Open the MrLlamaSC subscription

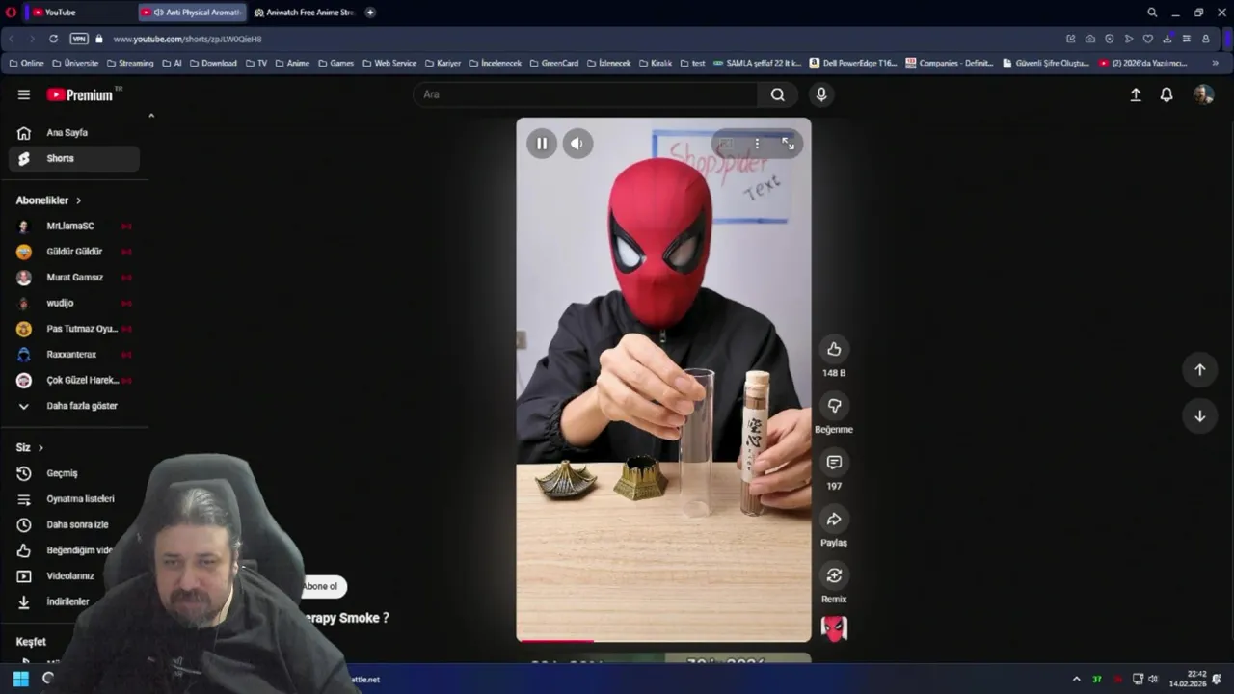74,226
